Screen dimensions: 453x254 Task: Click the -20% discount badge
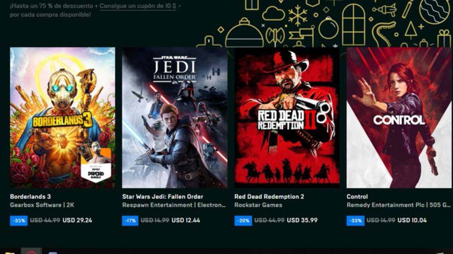pyautogui.click(x=243, y=220)
